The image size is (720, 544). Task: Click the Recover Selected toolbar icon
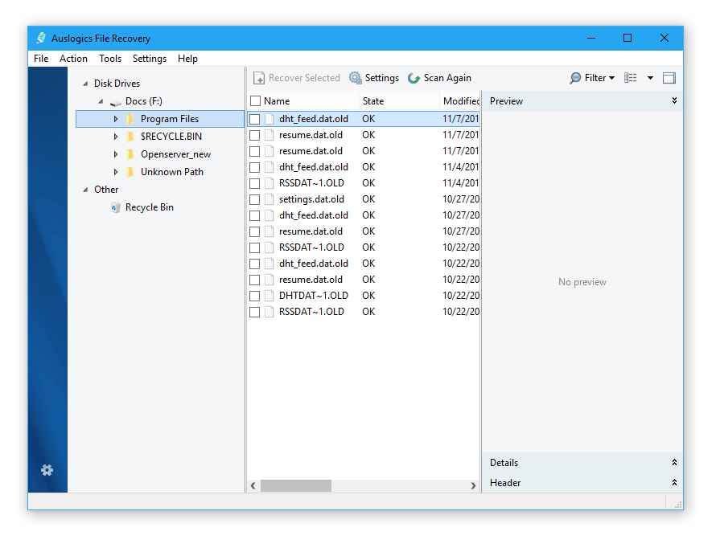tap(259, 78)
